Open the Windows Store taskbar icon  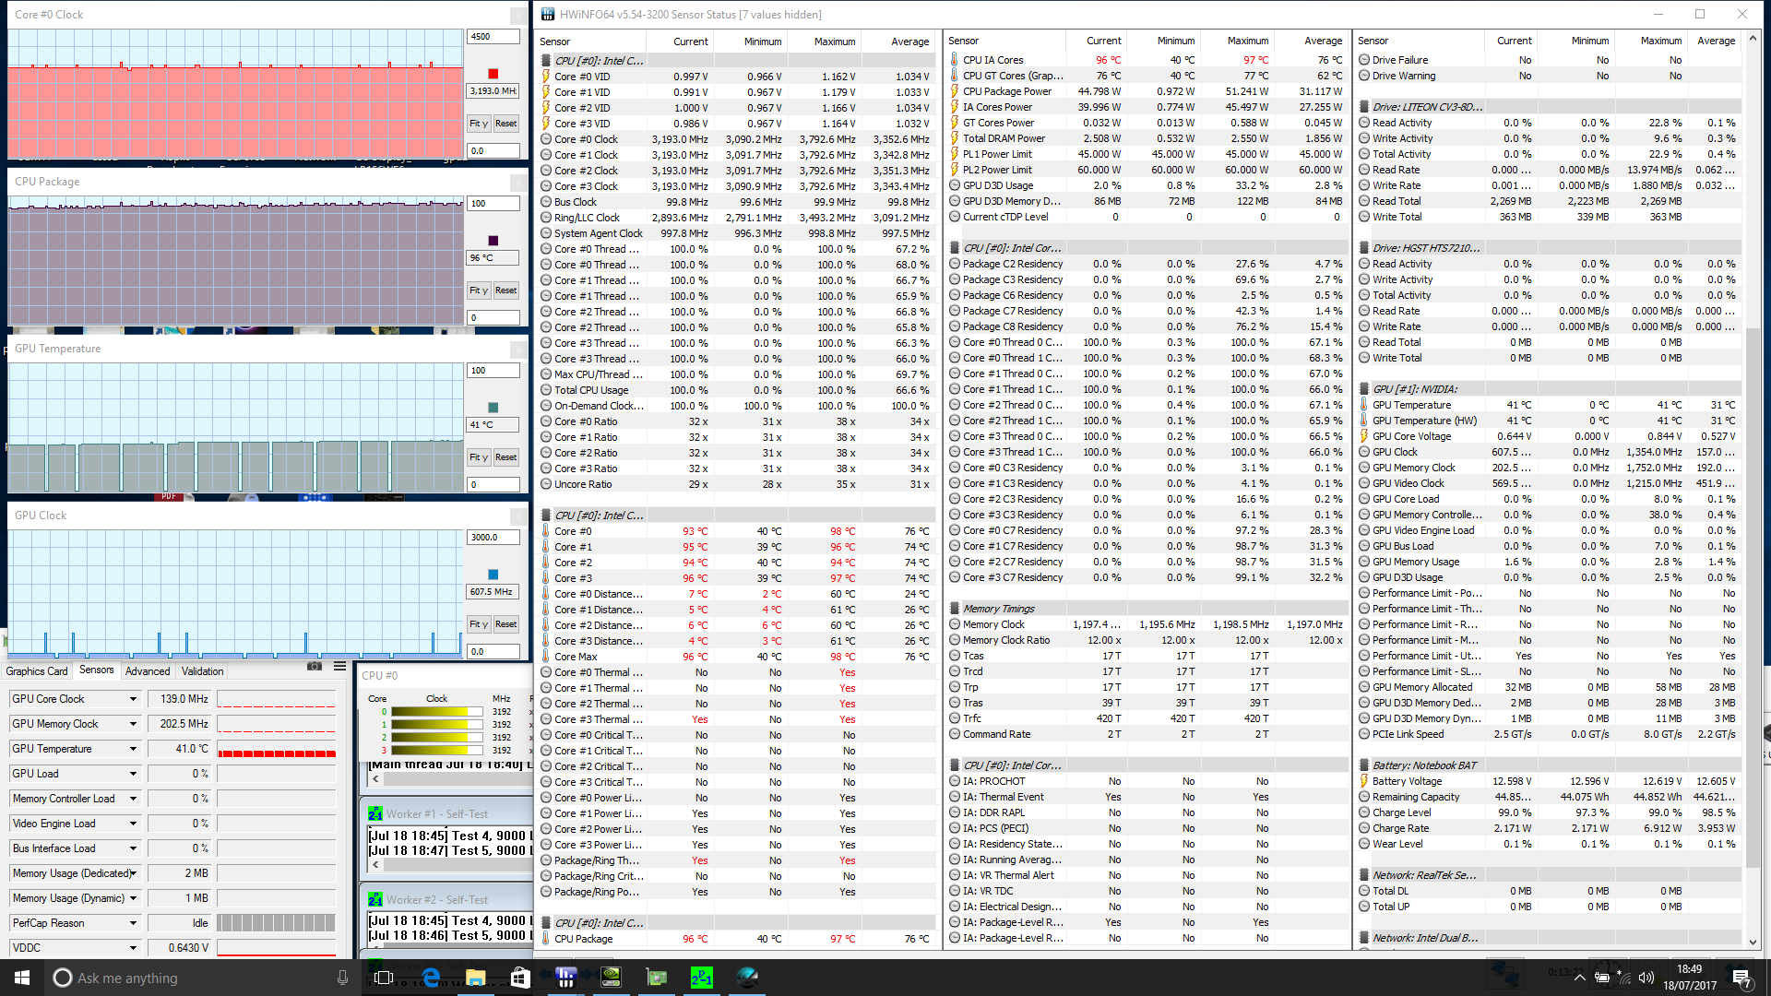520,978
